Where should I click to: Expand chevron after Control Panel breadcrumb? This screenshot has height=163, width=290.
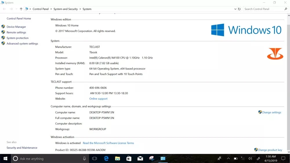pos(51,9)
